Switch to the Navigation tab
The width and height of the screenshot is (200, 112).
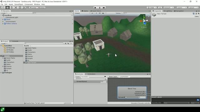pyautogui.click(x=179, y=11)
